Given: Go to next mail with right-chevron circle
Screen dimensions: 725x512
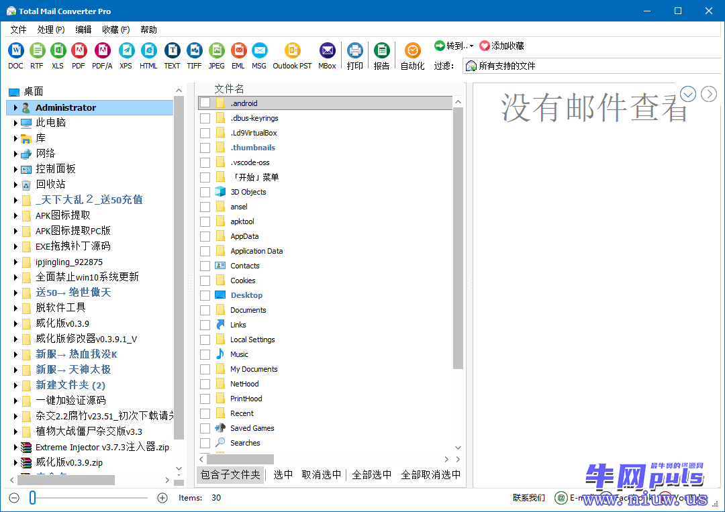Looking at the screenshot, I should click(709, 94).
